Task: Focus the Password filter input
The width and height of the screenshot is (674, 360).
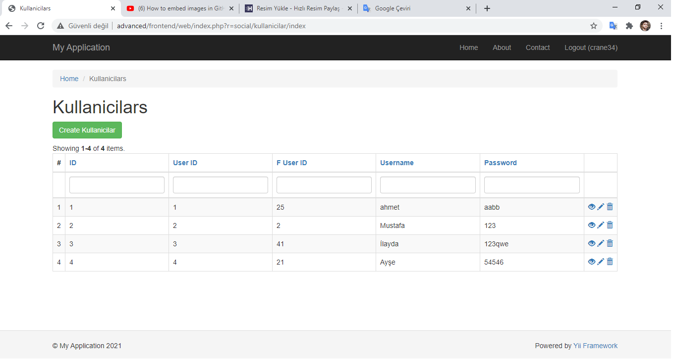Action: pos(532,185)
